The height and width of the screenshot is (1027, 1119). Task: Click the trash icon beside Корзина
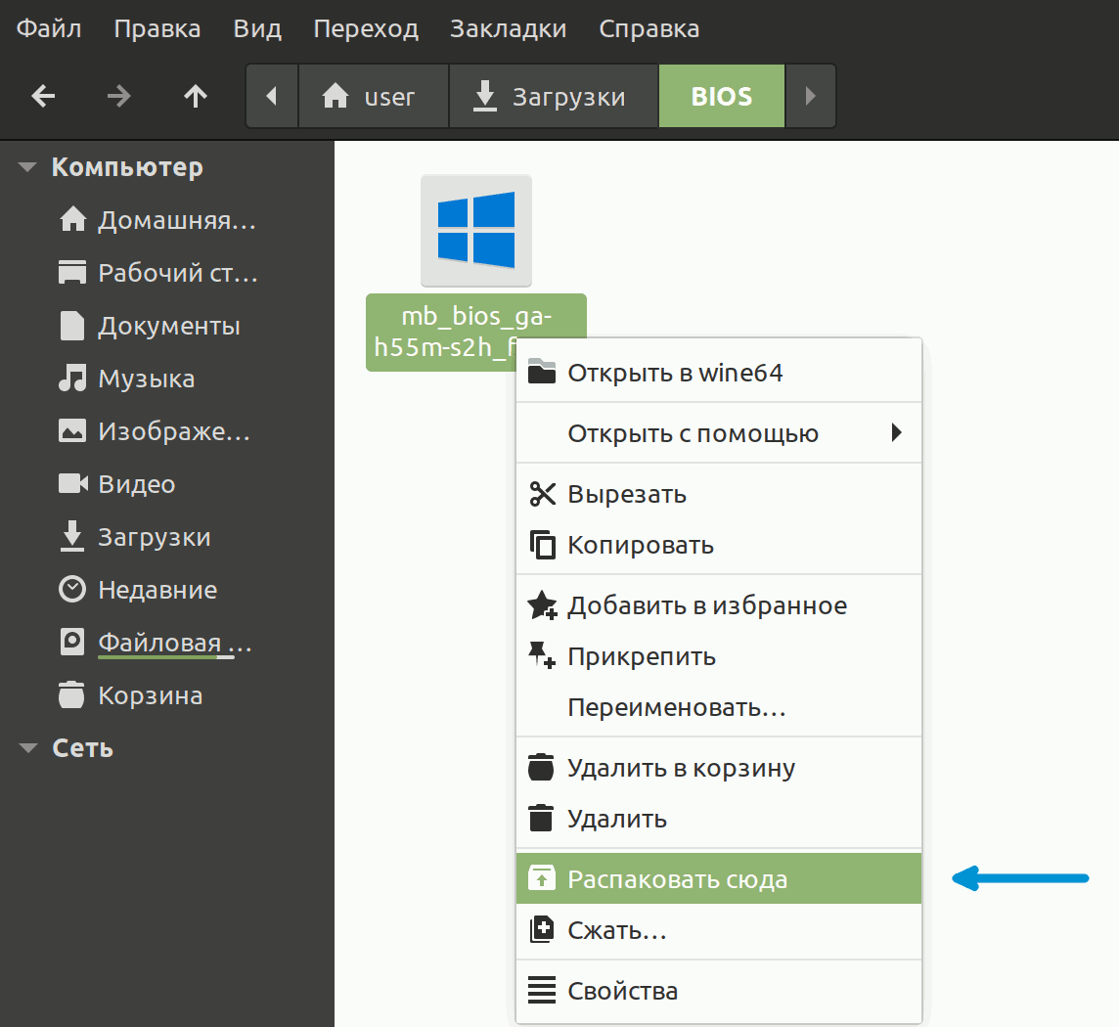(x=71, y=695)
